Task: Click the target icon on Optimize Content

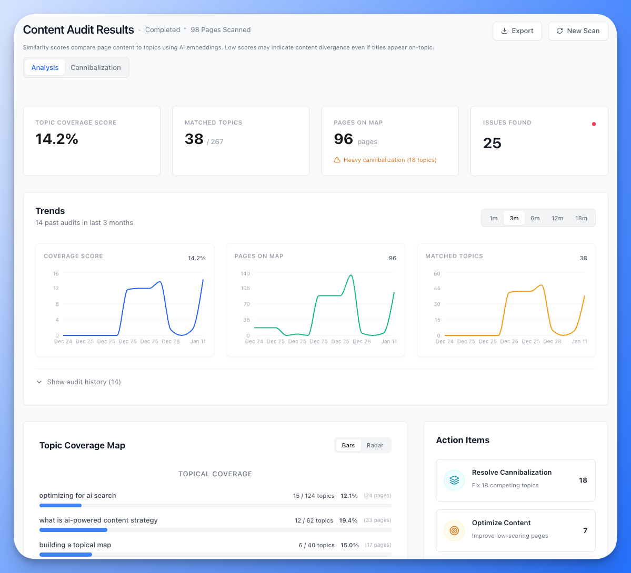Action: (454, 530)
